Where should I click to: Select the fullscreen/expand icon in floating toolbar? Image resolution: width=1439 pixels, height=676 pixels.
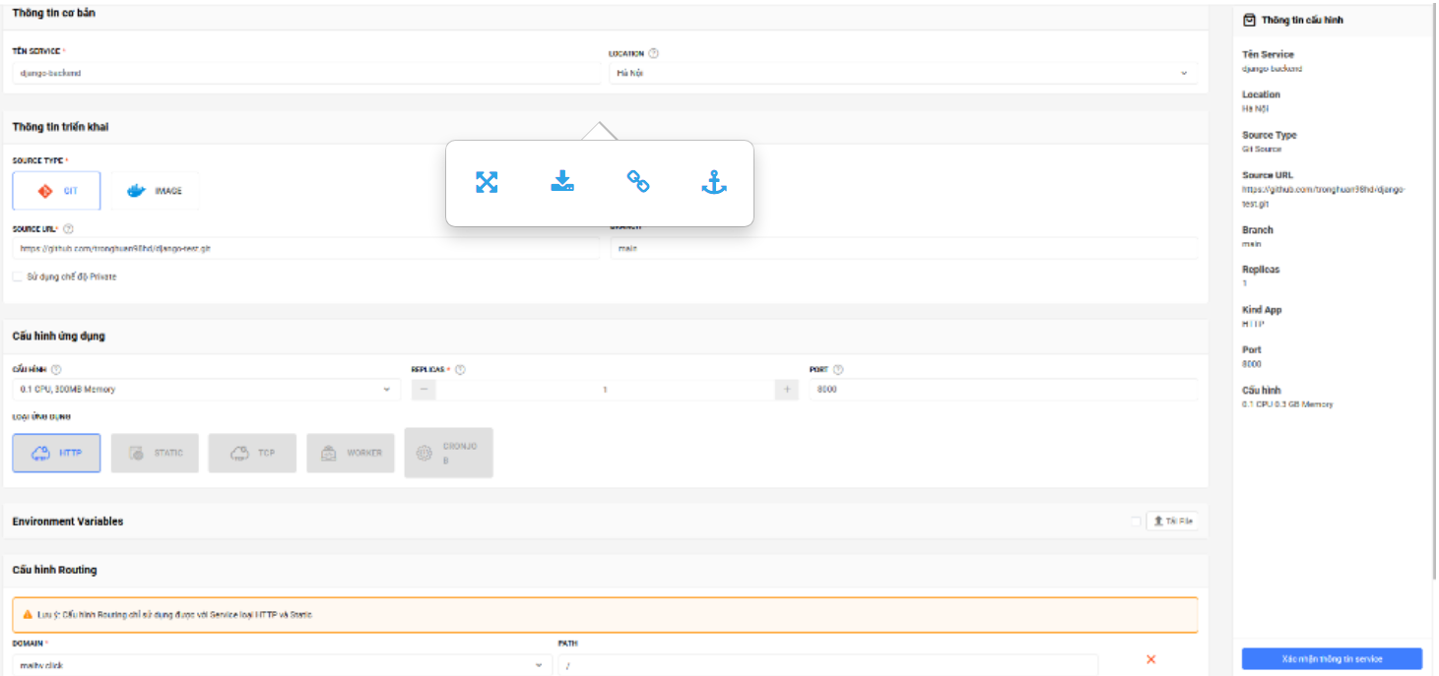[x=488, y=182]
